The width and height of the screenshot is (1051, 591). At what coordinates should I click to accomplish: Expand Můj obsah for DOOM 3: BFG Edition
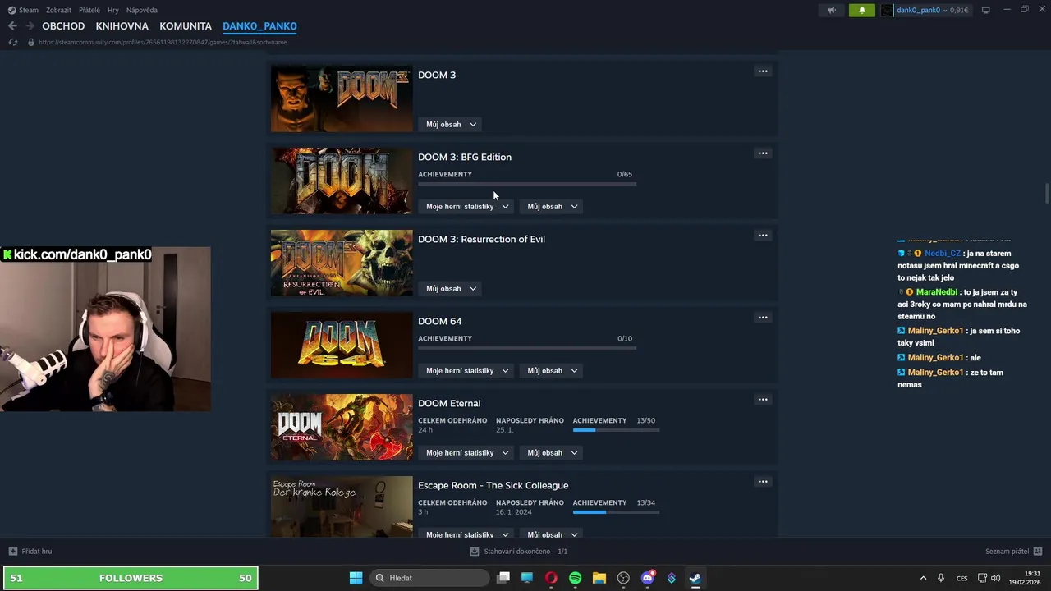coord(553,206)
